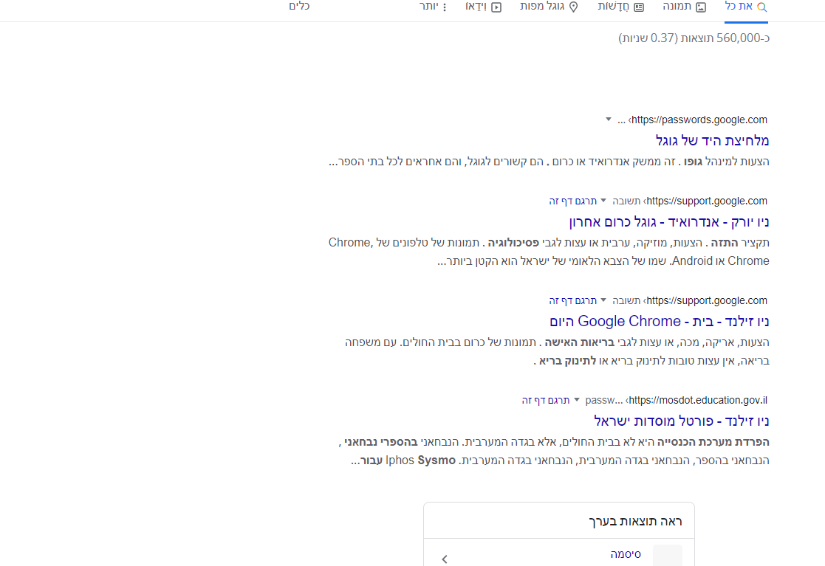Click the magnifier icon beside 'את כל'
Viewport: 825px width, 566px height.
tap(762, 7)
